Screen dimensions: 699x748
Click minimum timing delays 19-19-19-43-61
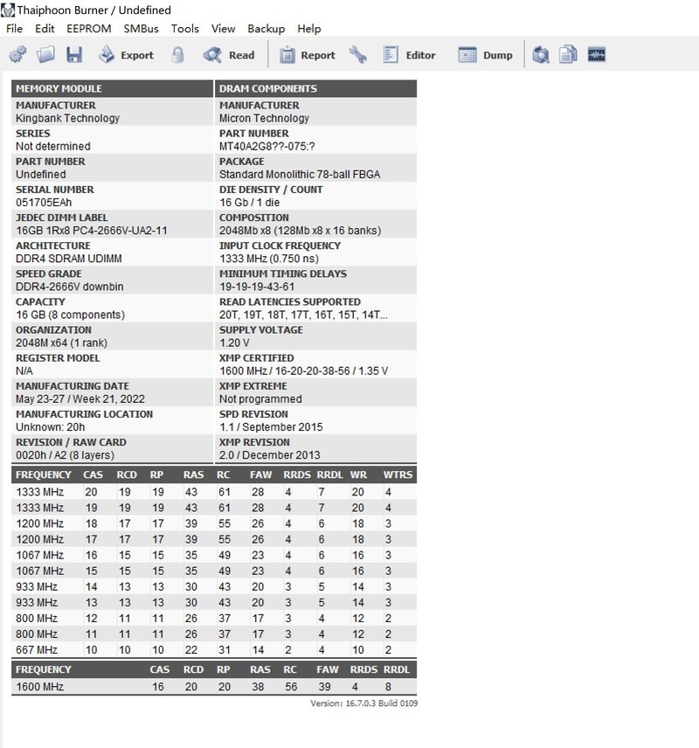257,287
